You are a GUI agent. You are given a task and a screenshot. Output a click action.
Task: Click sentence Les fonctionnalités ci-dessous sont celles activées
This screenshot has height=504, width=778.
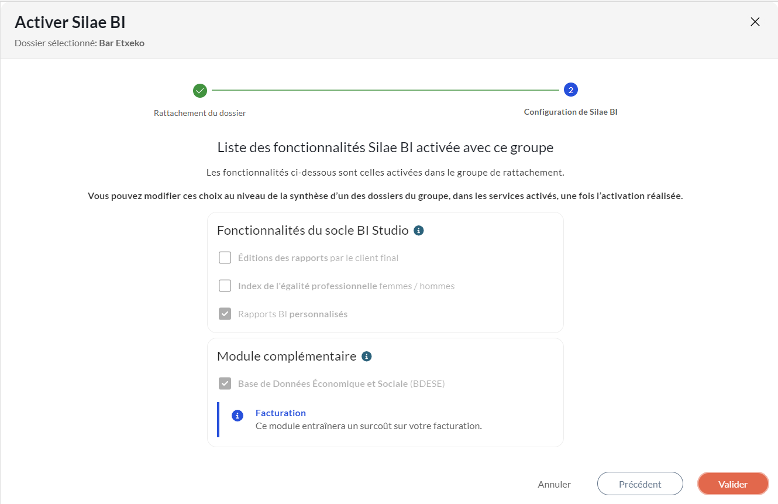385,173
